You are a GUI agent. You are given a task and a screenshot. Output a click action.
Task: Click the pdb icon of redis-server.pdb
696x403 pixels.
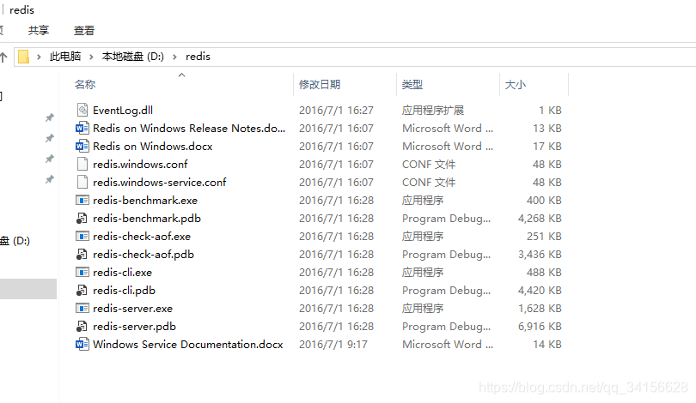point(82,327)
